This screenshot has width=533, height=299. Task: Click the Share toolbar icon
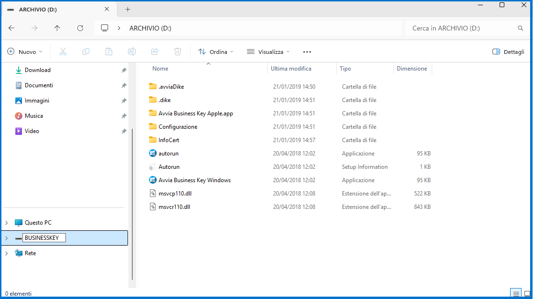click(155, 52)
